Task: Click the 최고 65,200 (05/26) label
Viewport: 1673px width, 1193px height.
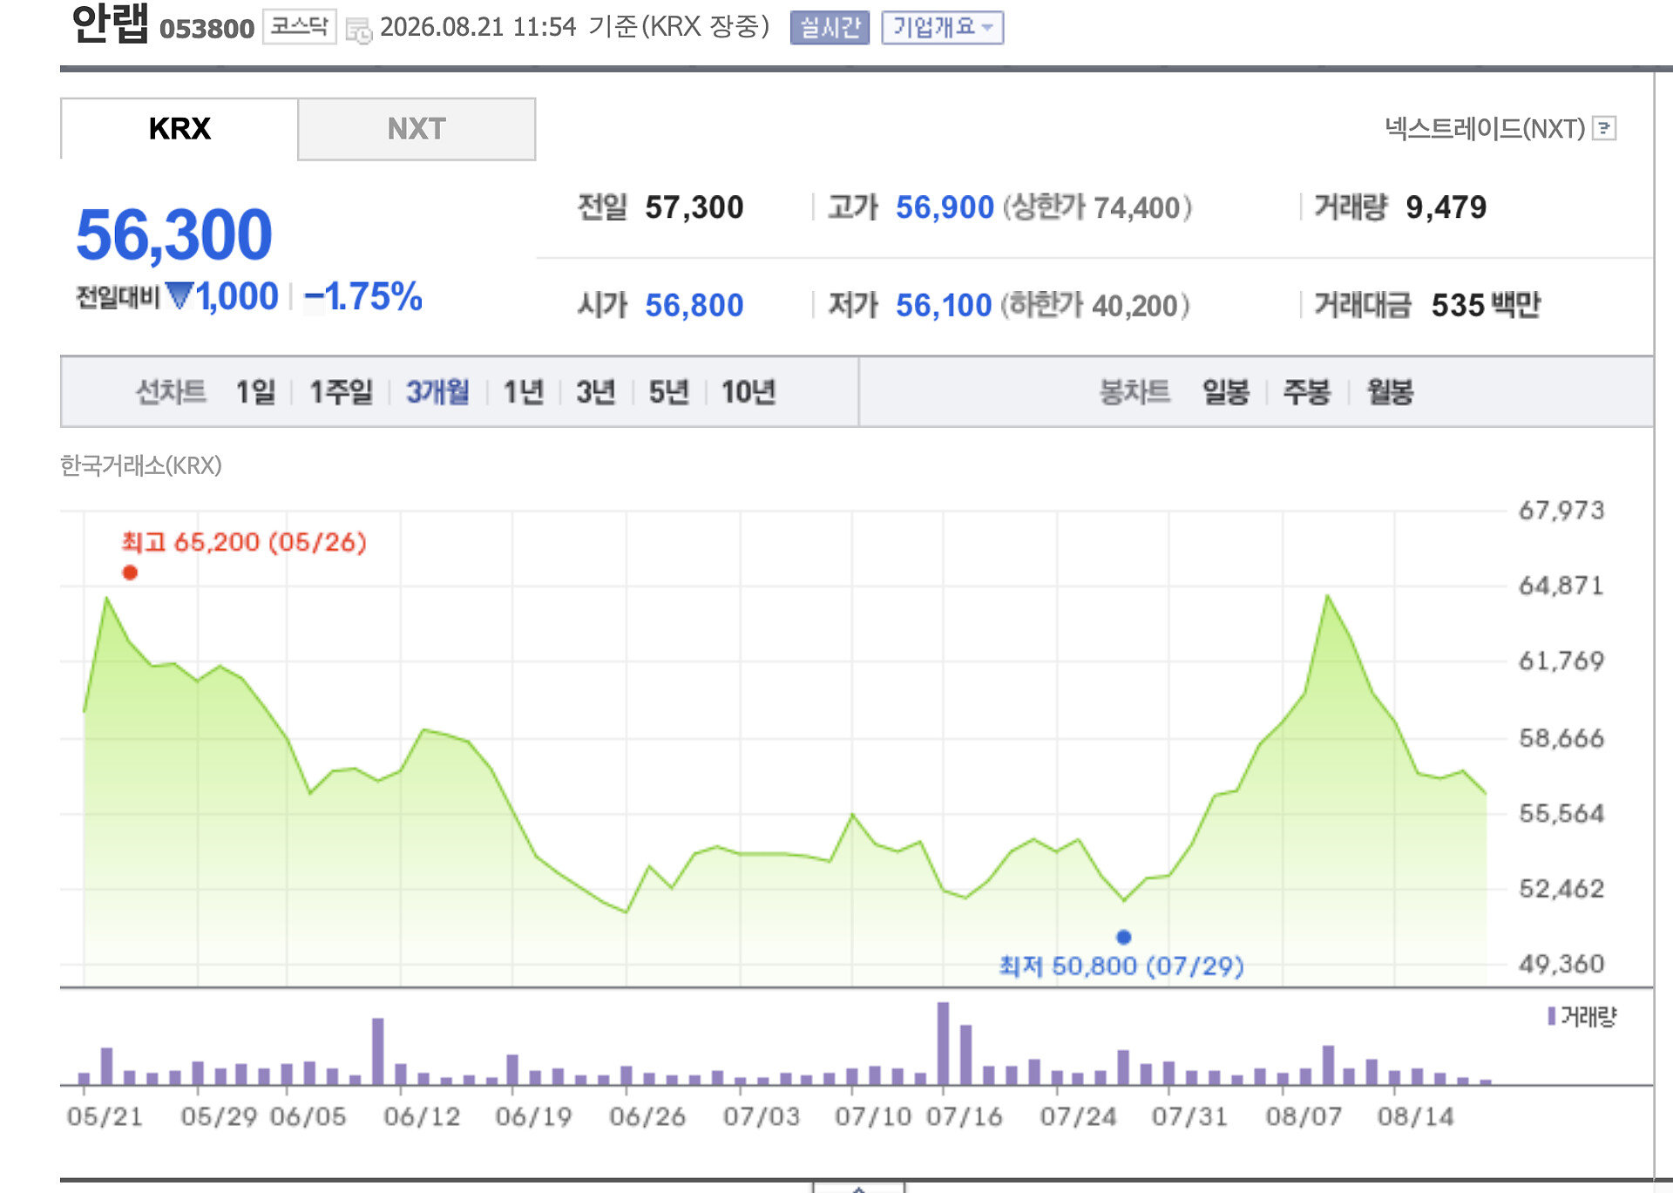Action: 244,542
